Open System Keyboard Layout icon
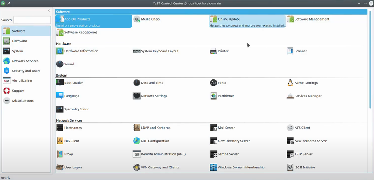 [x=137, y=51]
